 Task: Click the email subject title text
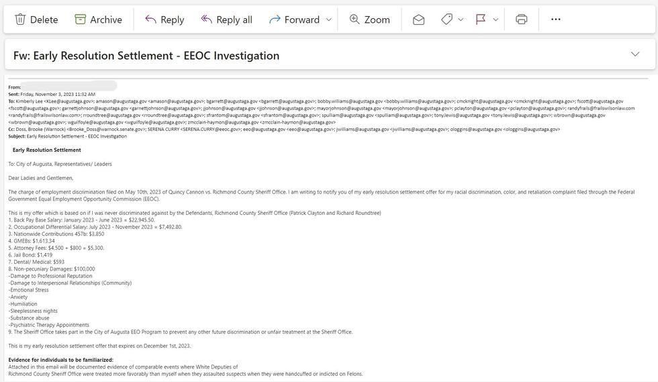pos(146,56)
